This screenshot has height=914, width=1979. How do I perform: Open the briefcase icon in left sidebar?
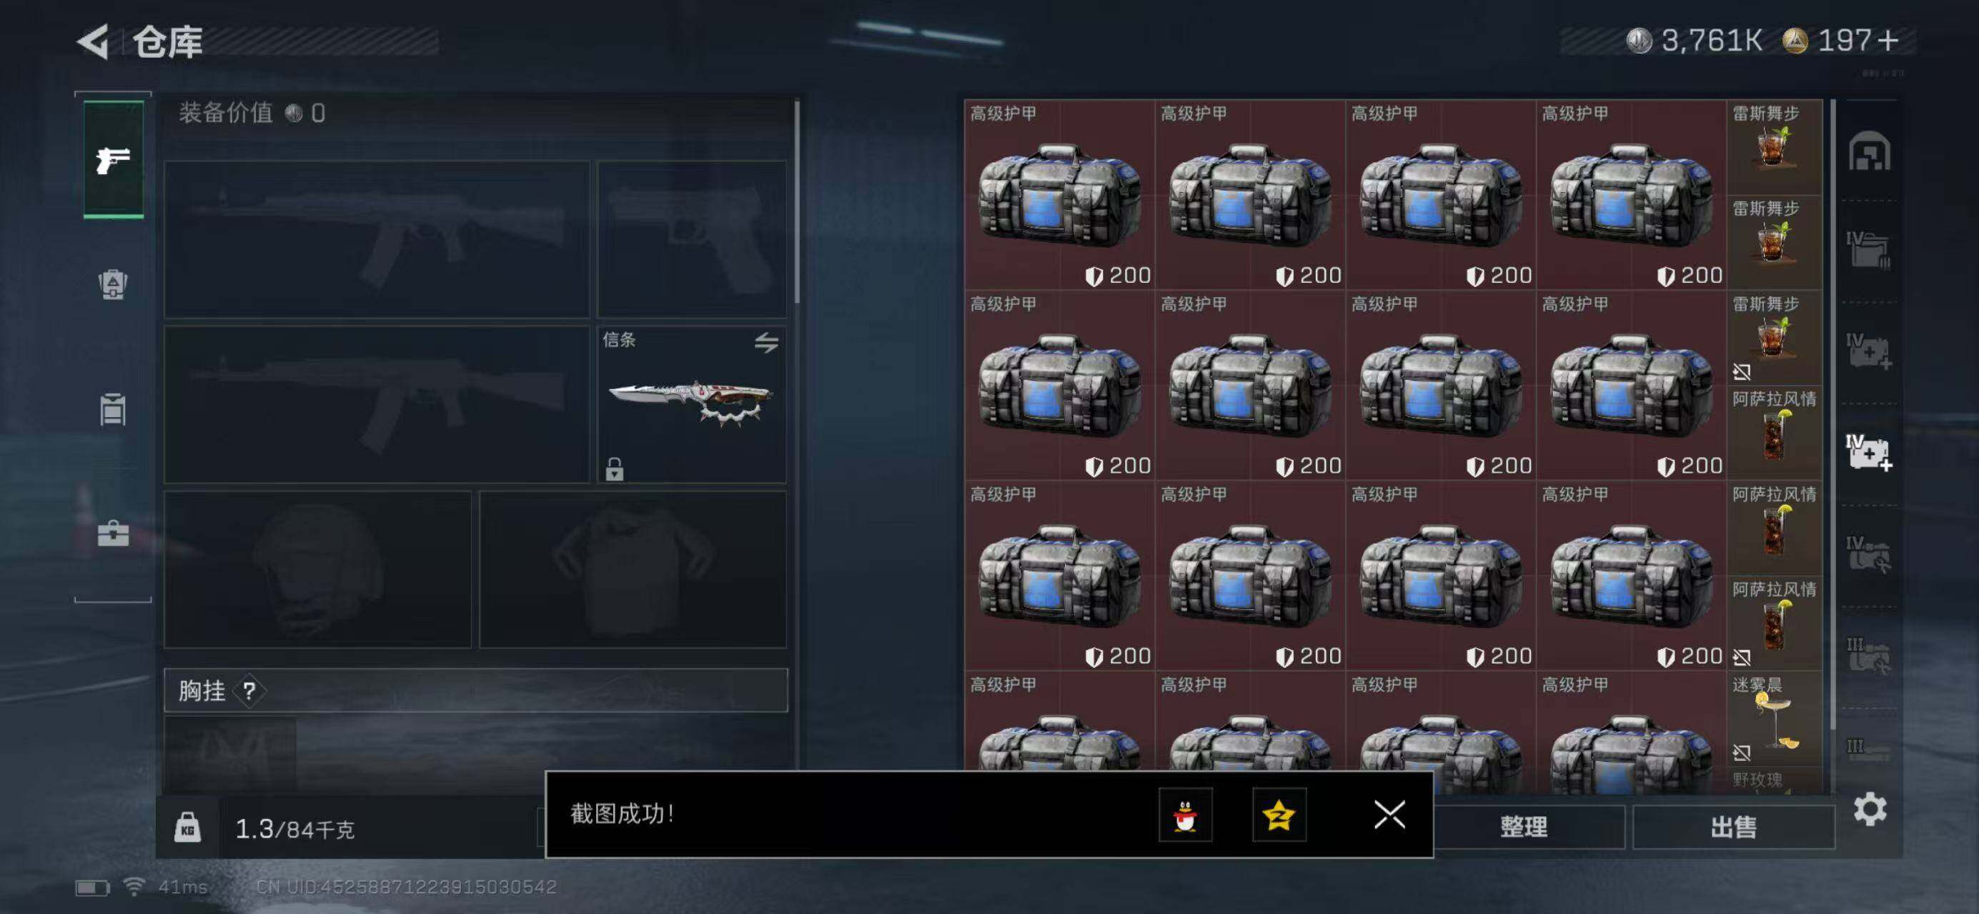(113, 533)
